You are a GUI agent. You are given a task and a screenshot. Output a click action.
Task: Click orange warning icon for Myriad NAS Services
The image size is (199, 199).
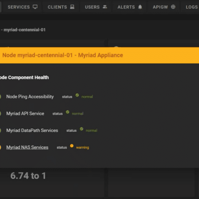click(x=72, y=146)
